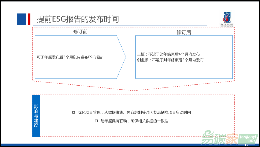
Task: Click the 主板 four-month deadline line
Action: tap(168, 54)
